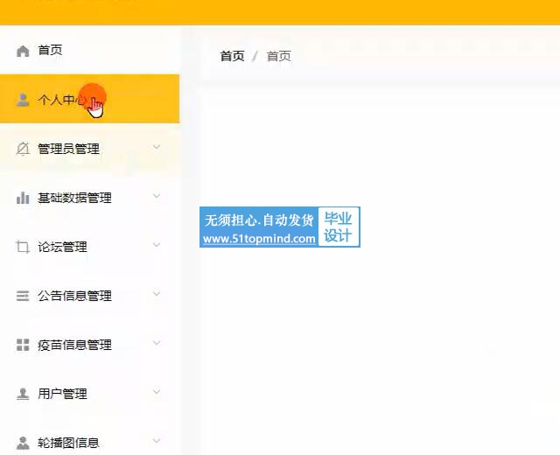560x455 pixels.
Task: Expand the 论坛管理 chevron
Action: (157, 245)
